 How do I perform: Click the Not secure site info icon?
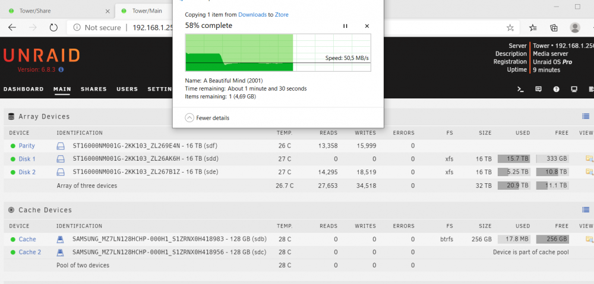pos(77,28)
